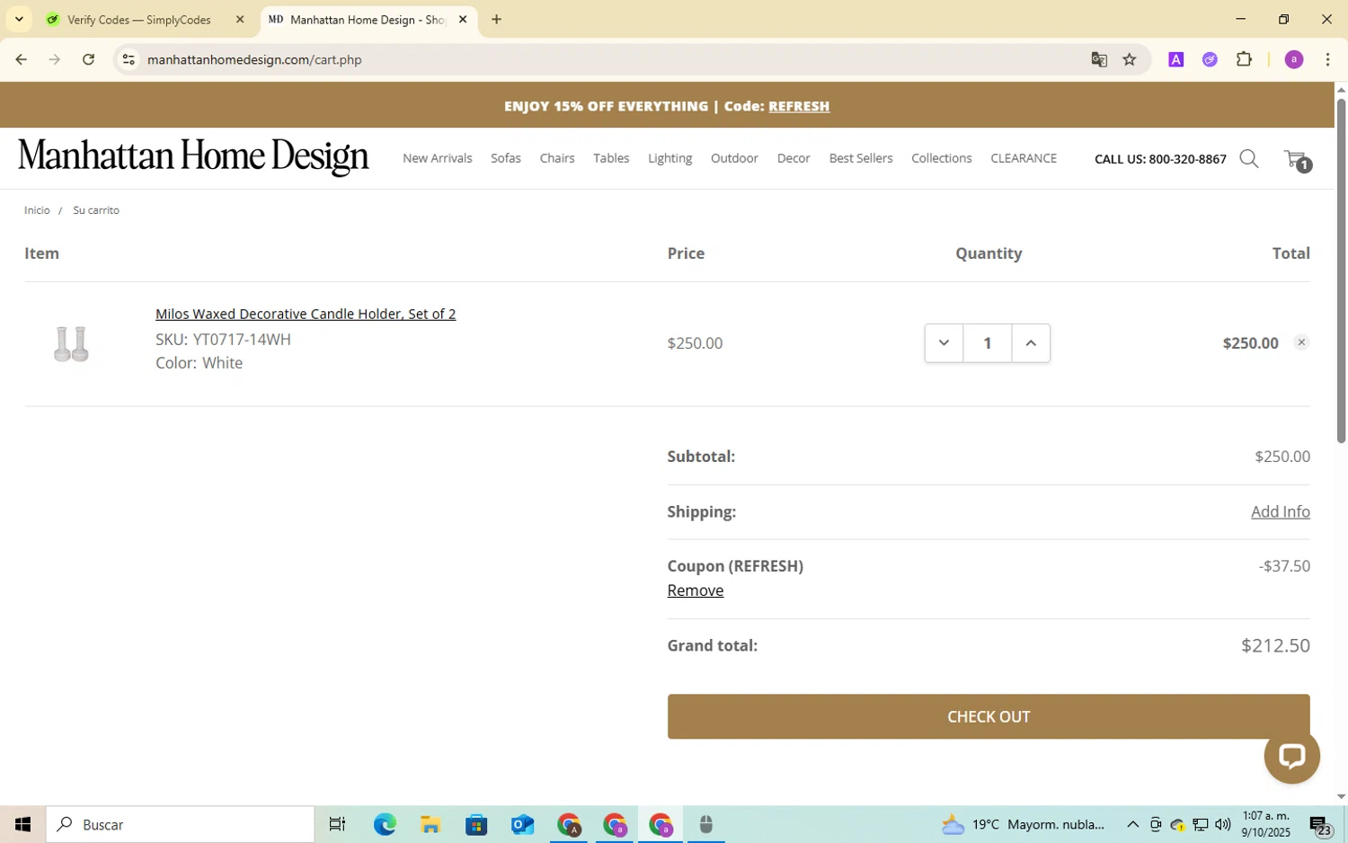Click the quantity input field showing 1

click(x=988, y=343)
